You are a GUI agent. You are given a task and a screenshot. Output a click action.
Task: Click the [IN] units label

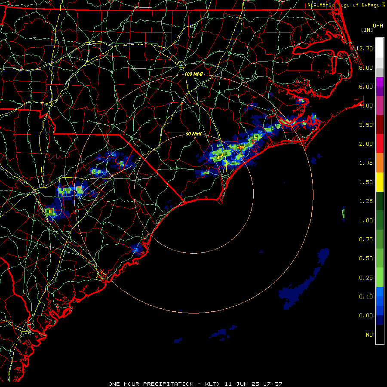[367, 30]
